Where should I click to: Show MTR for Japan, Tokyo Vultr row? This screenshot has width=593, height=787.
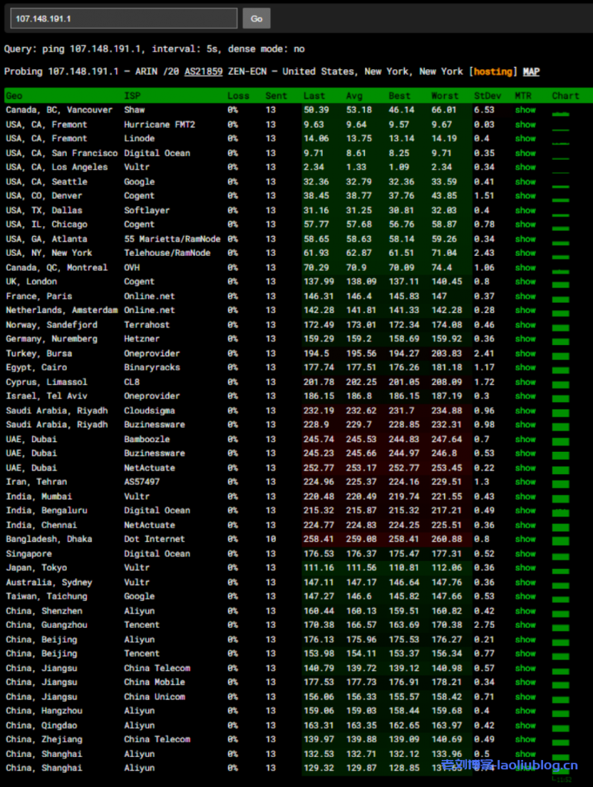coord(525,568)
